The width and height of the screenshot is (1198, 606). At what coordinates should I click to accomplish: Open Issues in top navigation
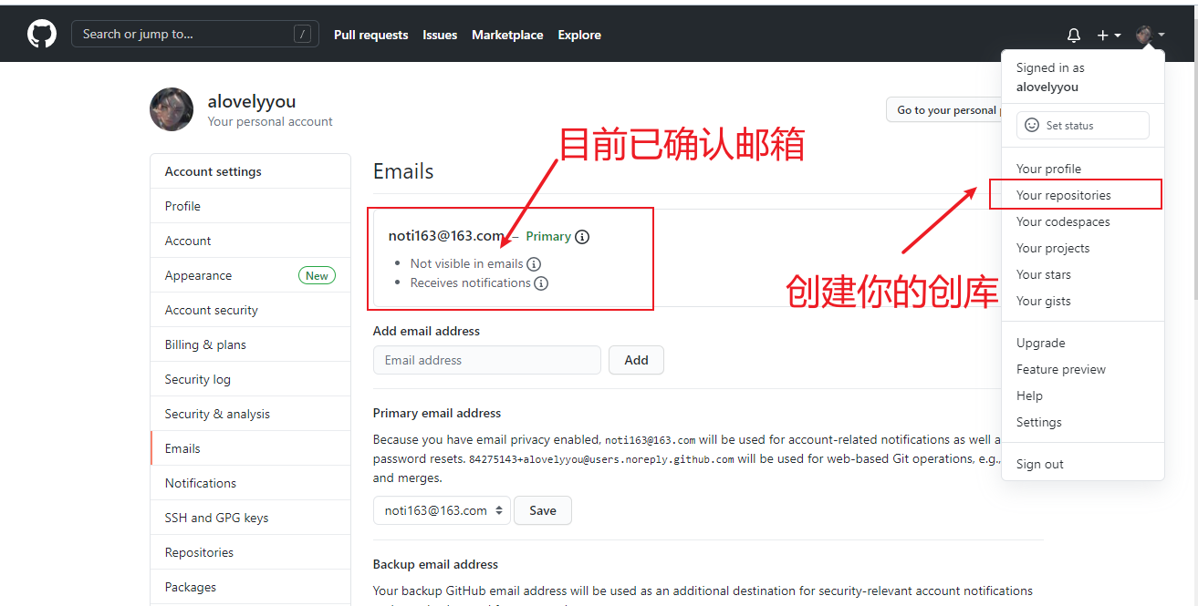440,35
